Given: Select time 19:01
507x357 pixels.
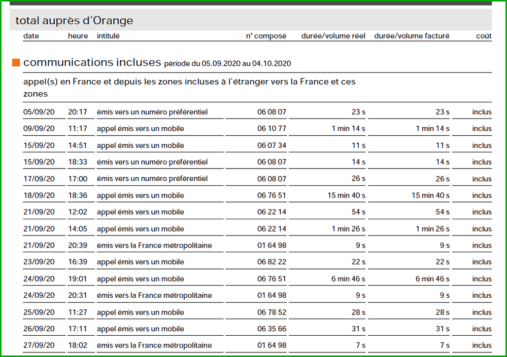Looking at the screenshot, I should click(x=78, y=279).
